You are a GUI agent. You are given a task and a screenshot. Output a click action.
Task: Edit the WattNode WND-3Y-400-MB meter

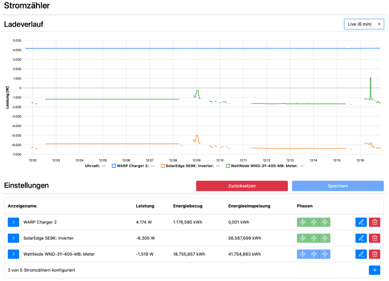point(361,254)
